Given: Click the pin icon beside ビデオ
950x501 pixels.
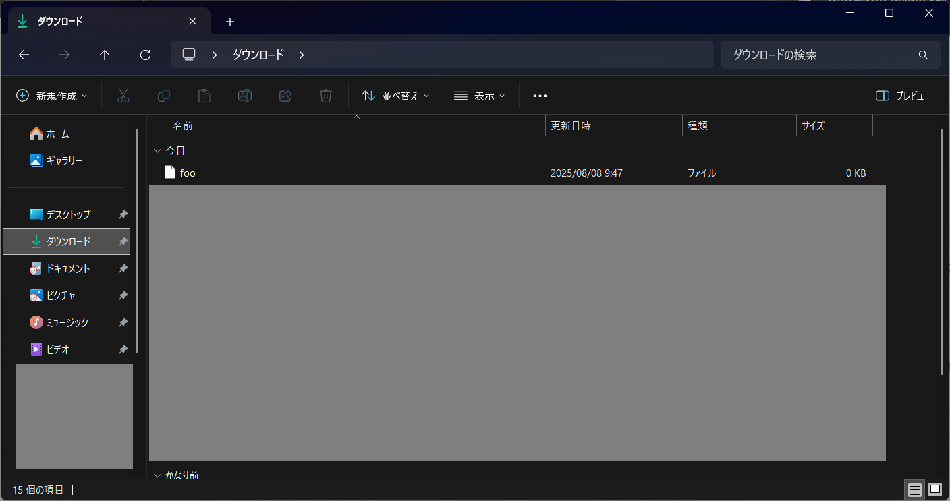Looking at the screenshot, I should [x=123, y=349].
